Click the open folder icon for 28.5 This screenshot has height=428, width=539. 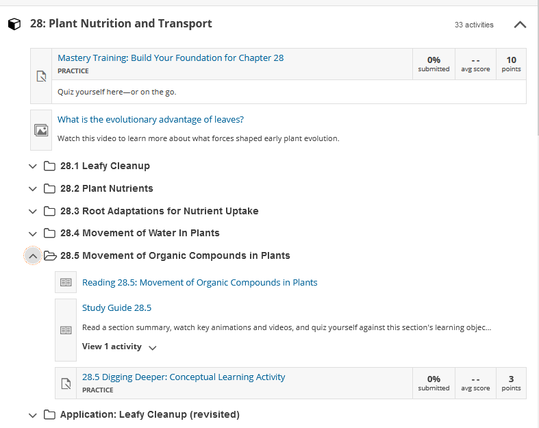[x=50, y=255]
